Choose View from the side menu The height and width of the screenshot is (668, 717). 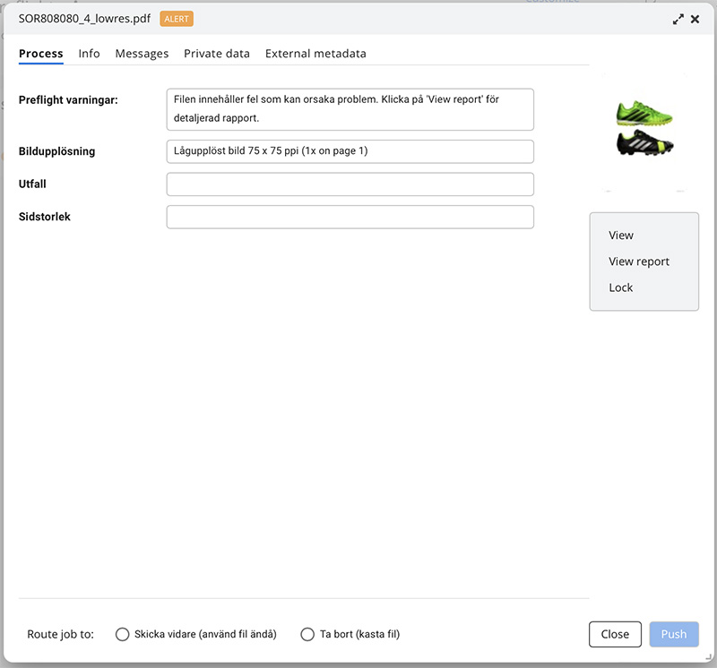coord(621,236)
